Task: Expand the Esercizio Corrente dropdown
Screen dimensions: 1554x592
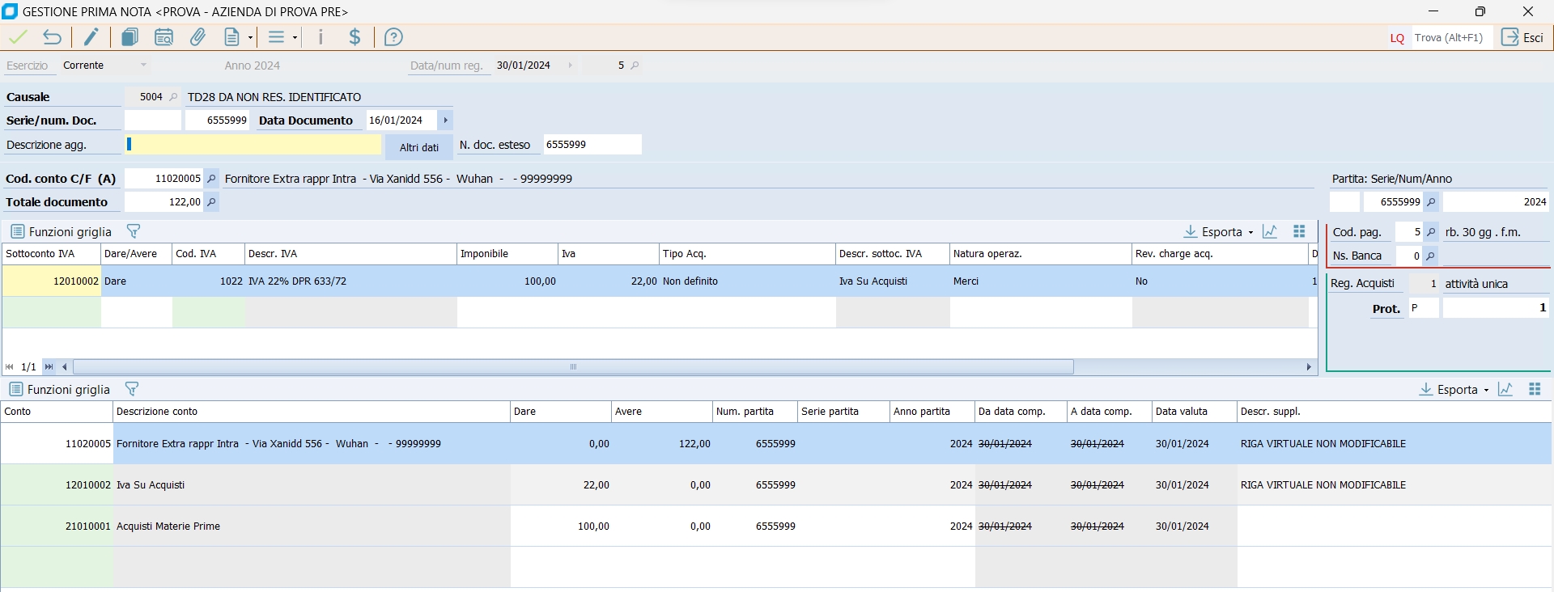Action: pyautogui.click(x=143, y=66)
